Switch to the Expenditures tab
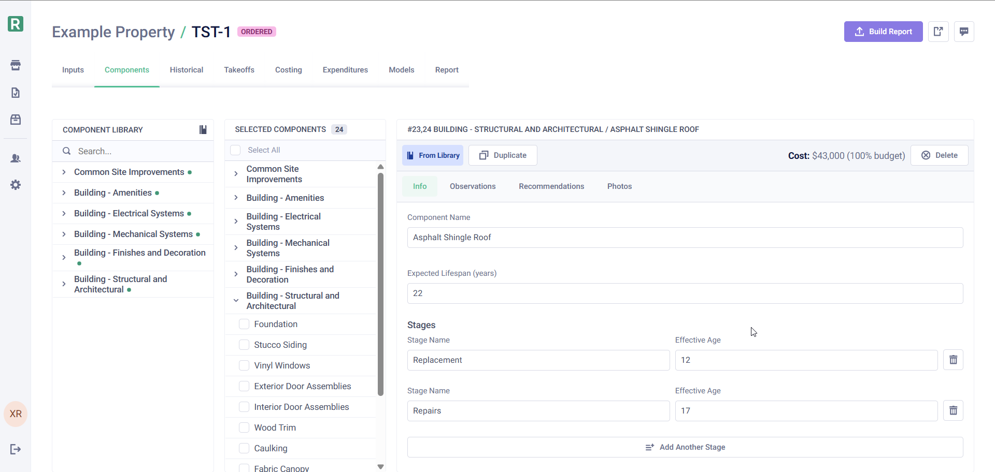The image size is (995, 472). pos(345,70)
